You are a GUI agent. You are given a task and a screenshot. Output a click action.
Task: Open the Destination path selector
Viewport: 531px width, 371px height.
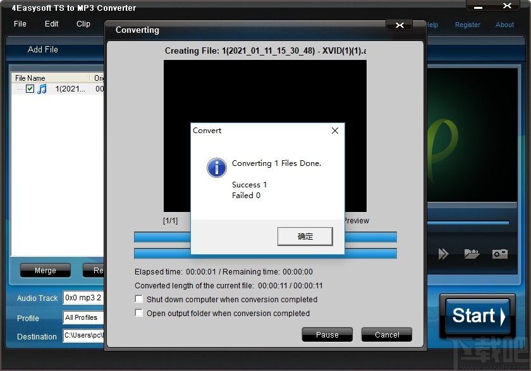(83, 336)
